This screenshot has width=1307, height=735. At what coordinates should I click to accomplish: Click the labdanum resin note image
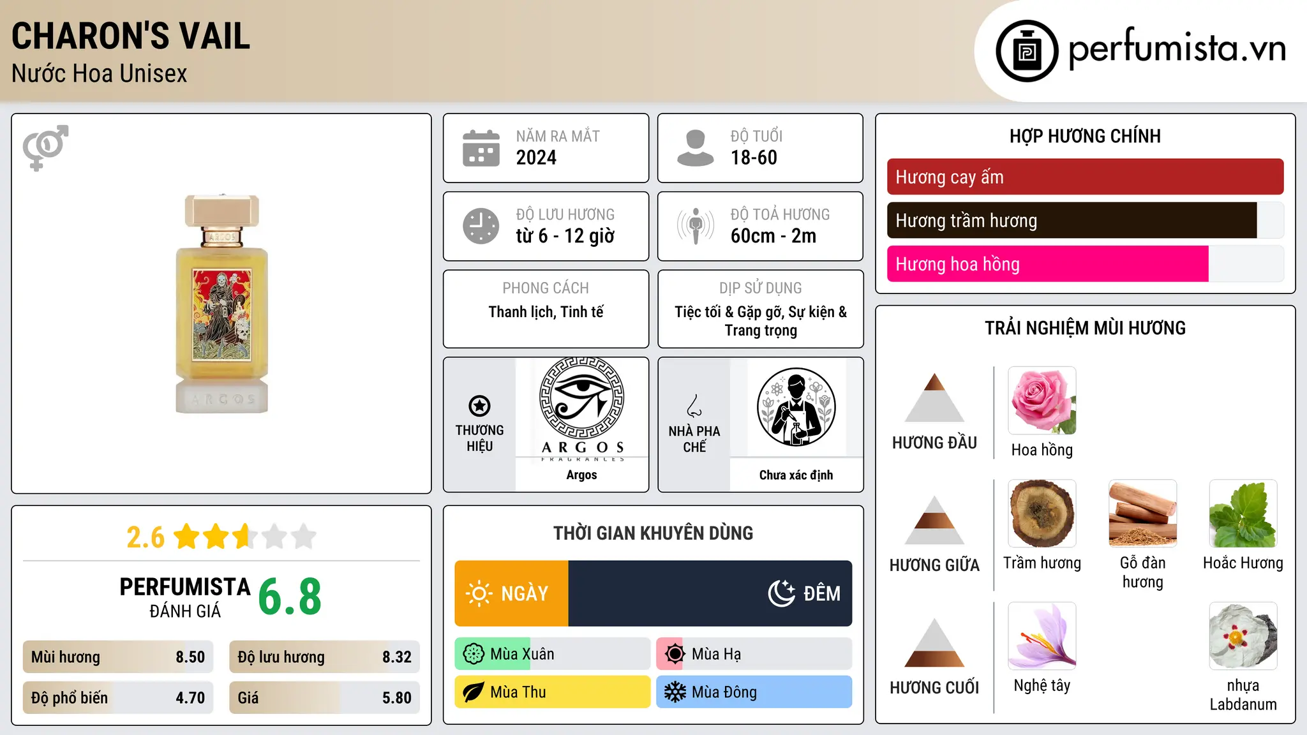pos(1243,636)
